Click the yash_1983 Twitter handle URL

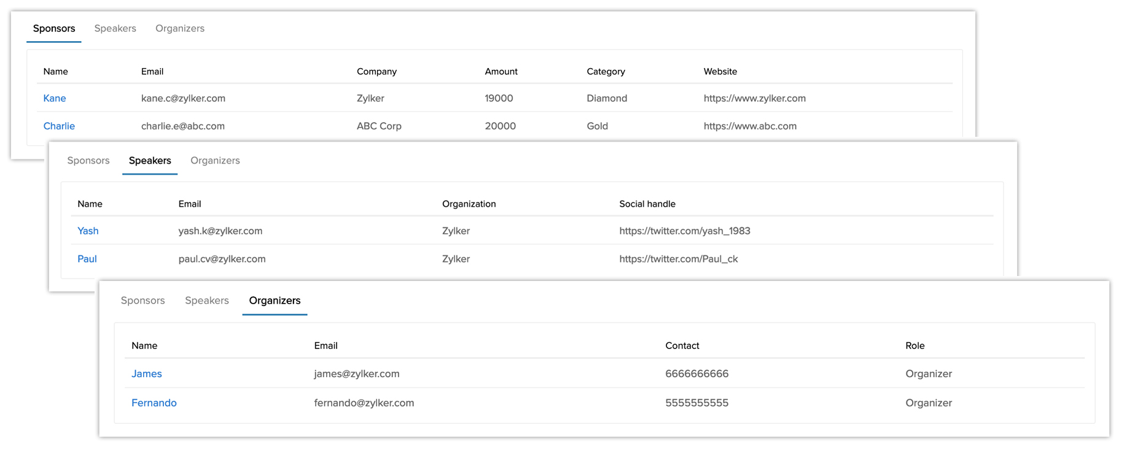coord(684,231)
